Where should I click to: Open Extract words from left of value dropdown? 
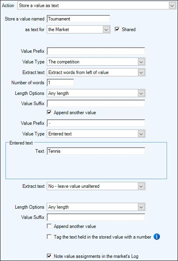point(96,72)
